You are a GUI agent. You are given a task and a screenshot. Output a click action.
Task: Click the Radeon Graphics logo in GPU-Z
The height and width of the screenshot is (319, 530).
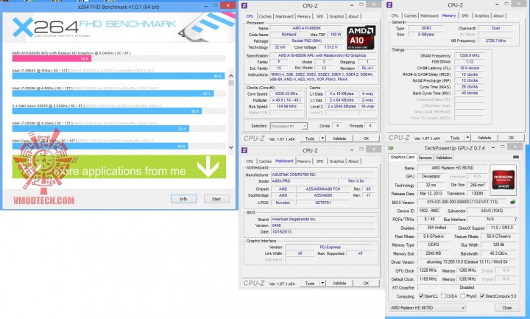click(504, 180)
